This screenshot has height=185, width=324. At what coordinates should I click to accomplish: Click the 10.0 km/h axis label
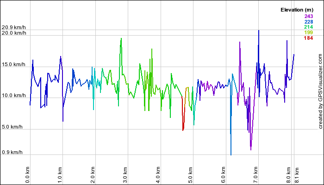click(13, 96)
